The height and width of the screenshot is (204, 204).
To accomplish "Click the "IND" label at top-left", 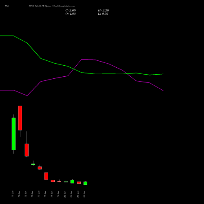I will [7, 6].
